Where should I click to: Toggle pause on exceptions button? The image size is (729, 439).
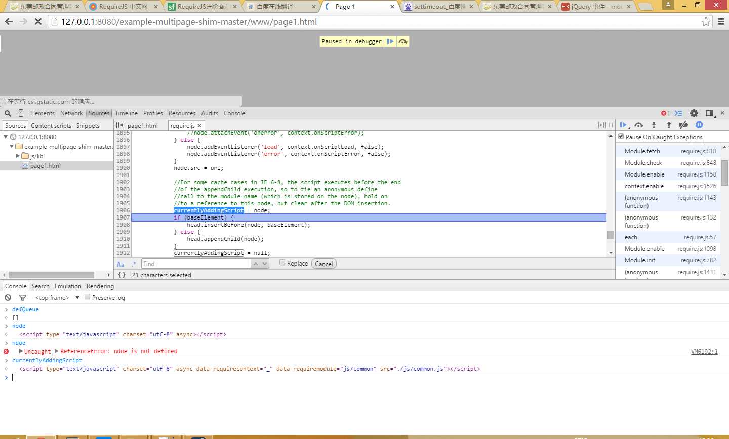click(699, 125)
